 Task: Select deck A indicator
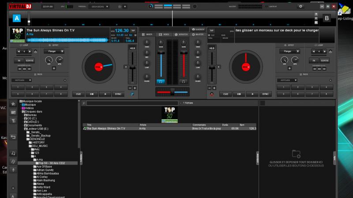coord(17,18)
